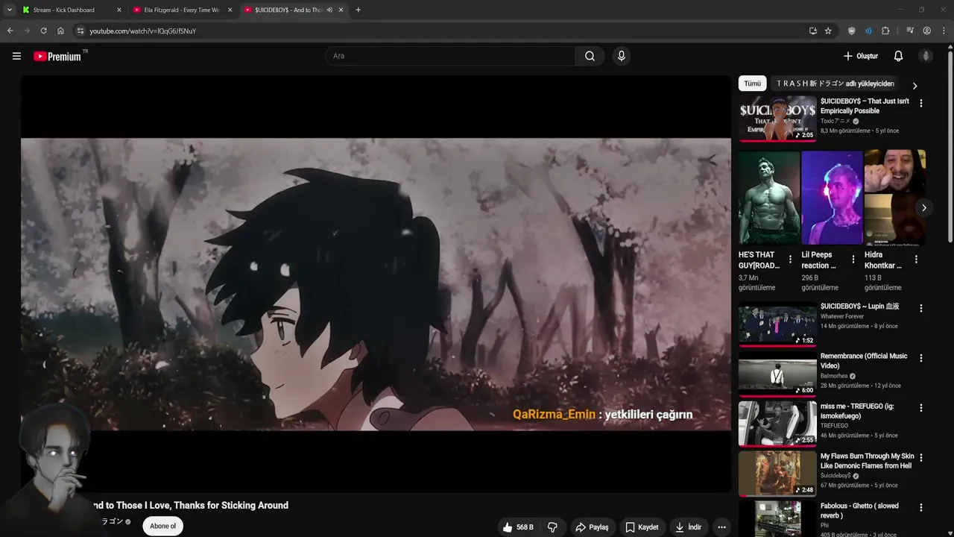Open options for That Just Isn't Empirically Possible
954x537 pixels.
(x=920, y=104)
